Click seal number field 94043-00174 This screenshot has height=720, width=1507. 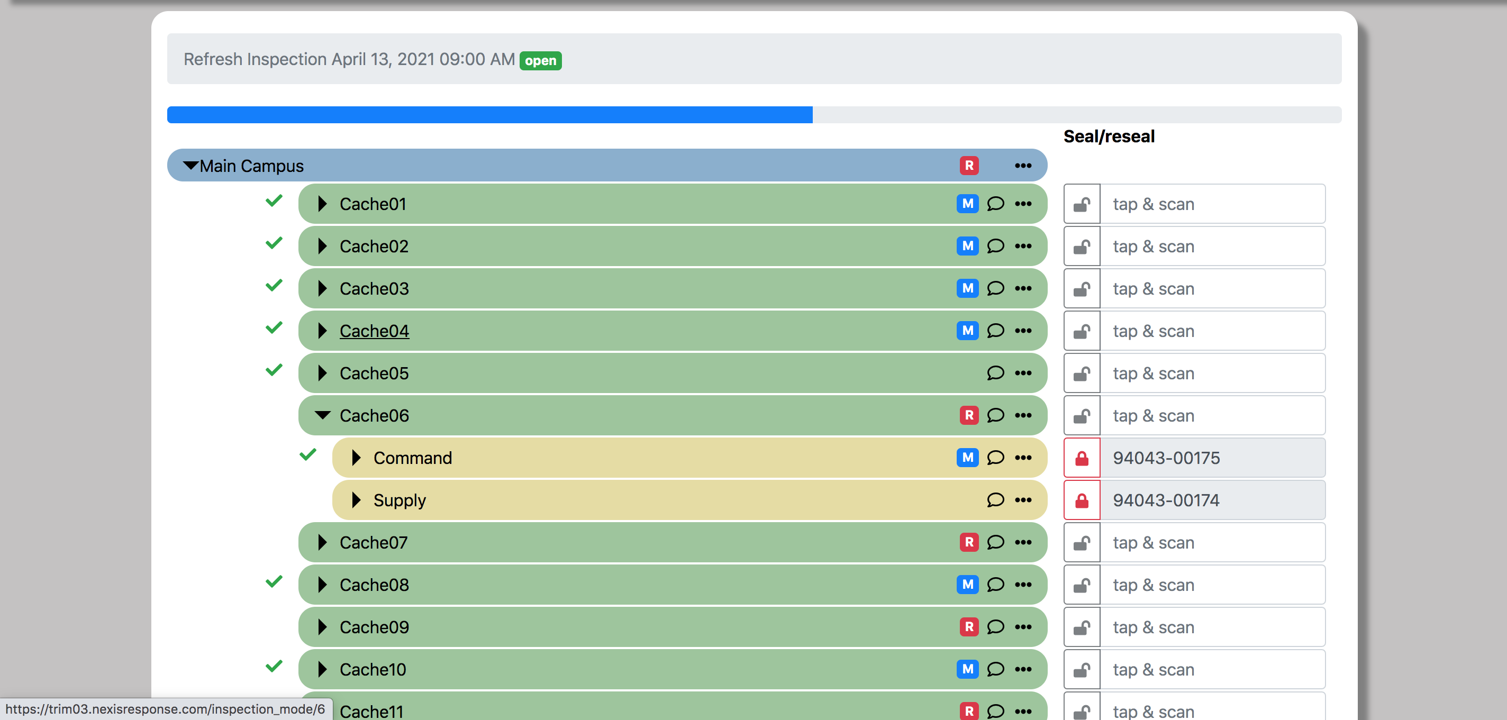coord(1212,500)
